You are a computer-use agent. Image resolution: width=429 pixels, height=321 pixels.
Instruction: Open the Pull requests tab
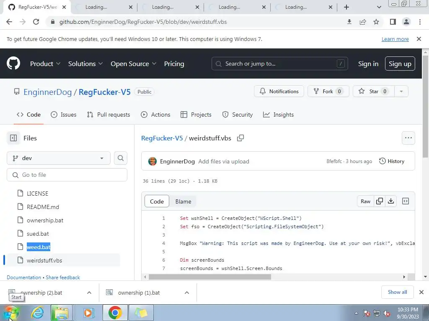pos(109,115)
